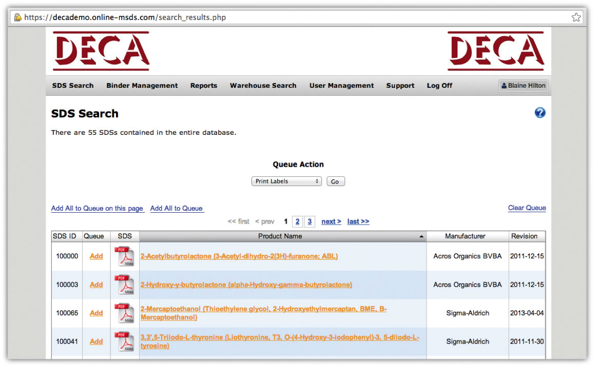Image resolution: width=595 pixels, height=367 pixels.
Task: Open Blaine Hilton user menu
Action: click(523, 86)
